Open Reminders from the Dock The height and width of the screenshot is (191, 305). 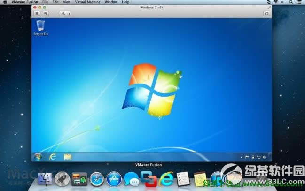tap(183, 179)
